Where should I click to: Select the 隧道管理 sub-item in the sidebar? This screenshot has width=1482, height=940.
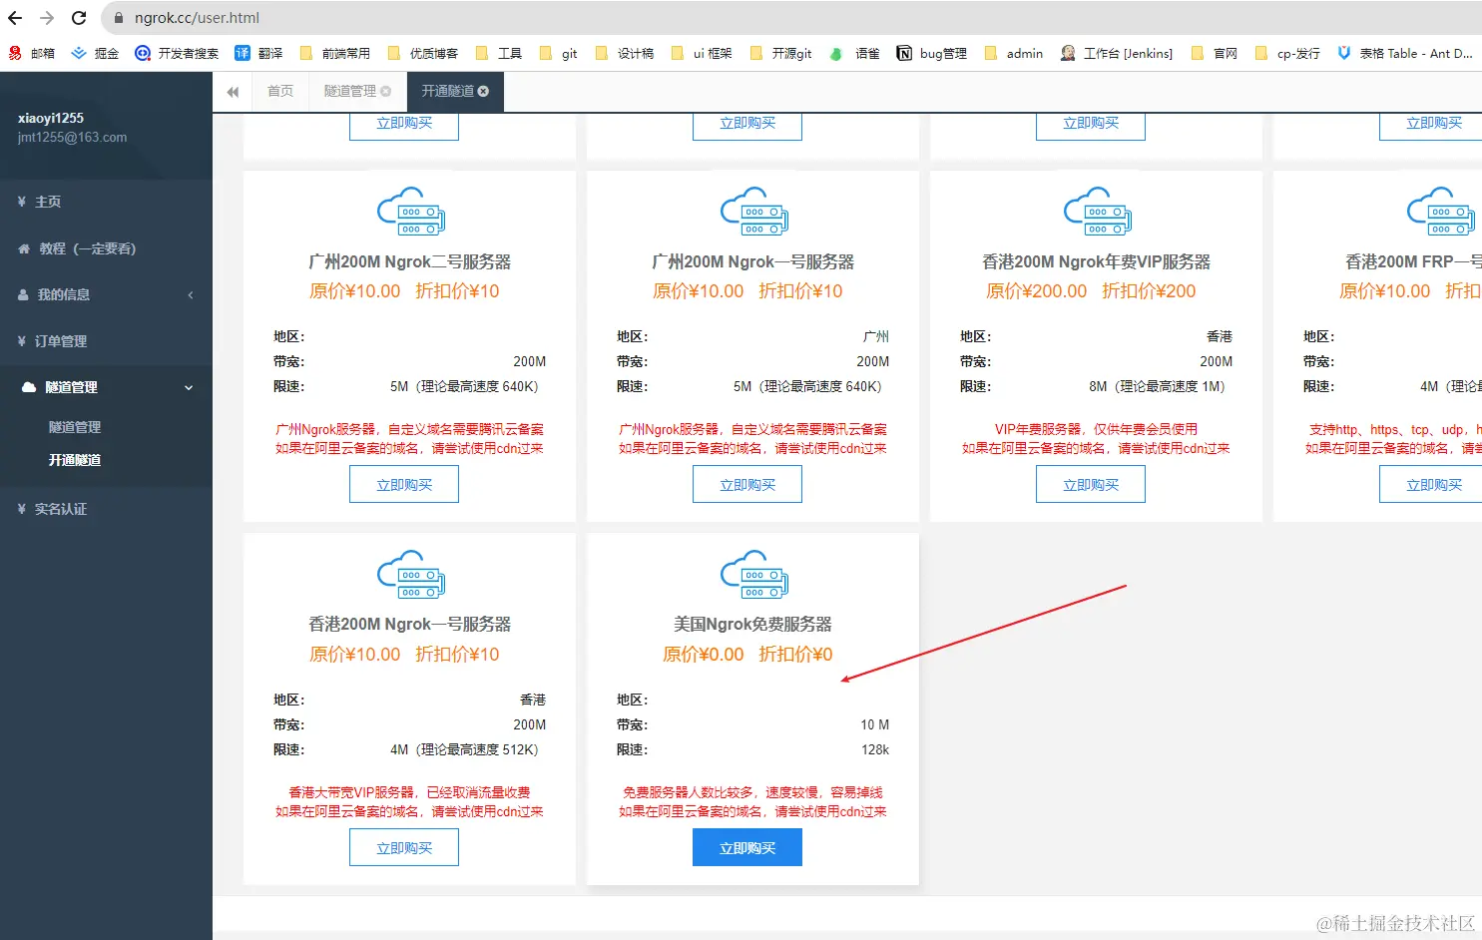tap(75, 427)
